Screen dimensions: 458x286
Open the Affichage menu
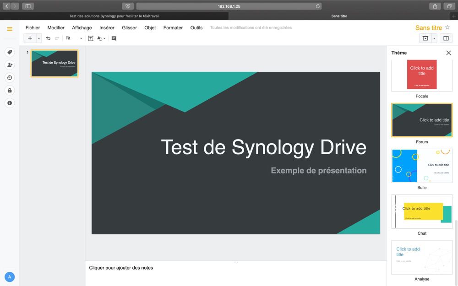click(x=82, y=28)
